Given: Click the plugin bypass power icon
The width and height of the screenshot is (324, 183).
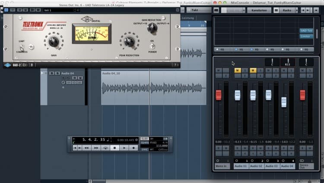Looking at the screenshot, I should coord(6,10).
